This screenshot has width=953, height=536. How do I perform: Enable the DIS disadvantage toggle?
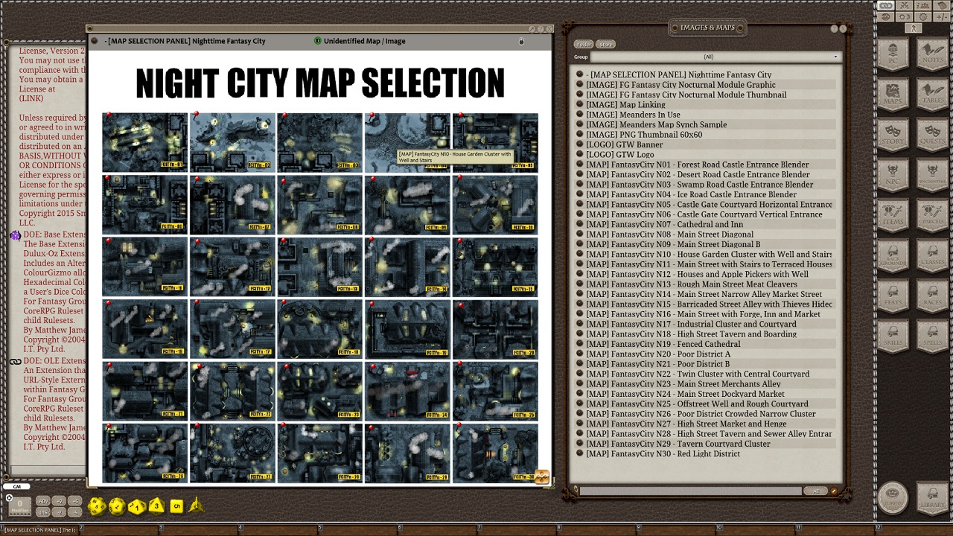coord(43,513)
